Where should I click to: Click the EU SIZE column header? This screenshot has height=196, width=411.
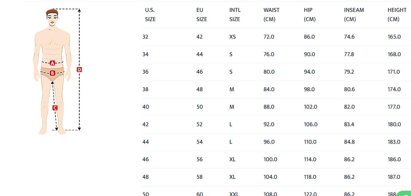202,15
